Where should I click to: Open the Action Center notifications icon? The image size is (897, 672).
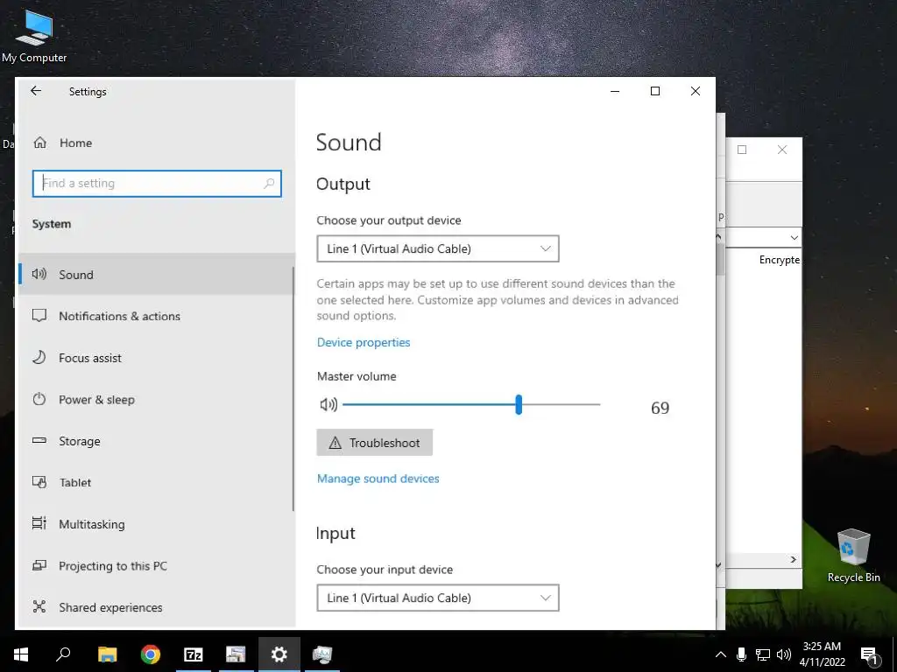pyautogui.click(x=870, y=655)
